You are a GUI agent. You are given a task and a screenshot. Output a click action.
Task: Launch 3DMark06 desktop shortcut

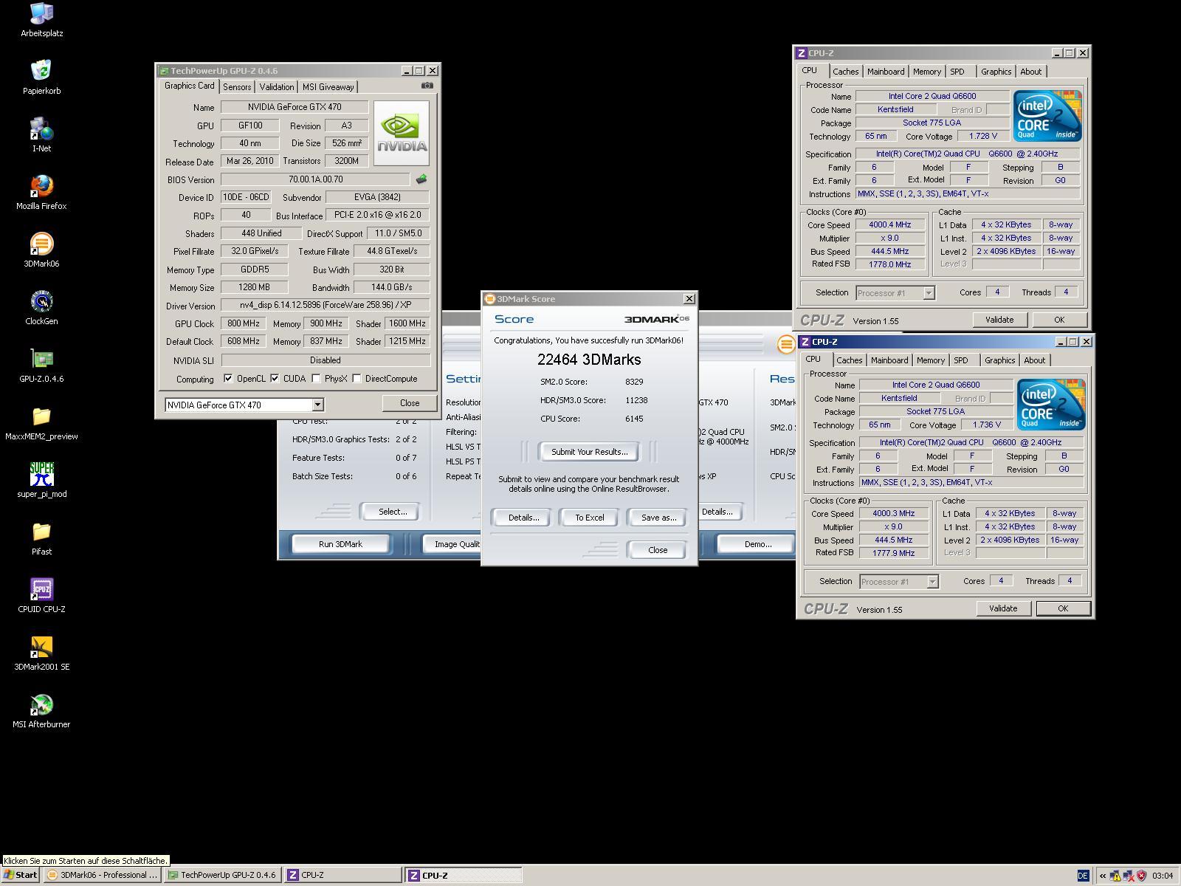(x=41, y=250)
